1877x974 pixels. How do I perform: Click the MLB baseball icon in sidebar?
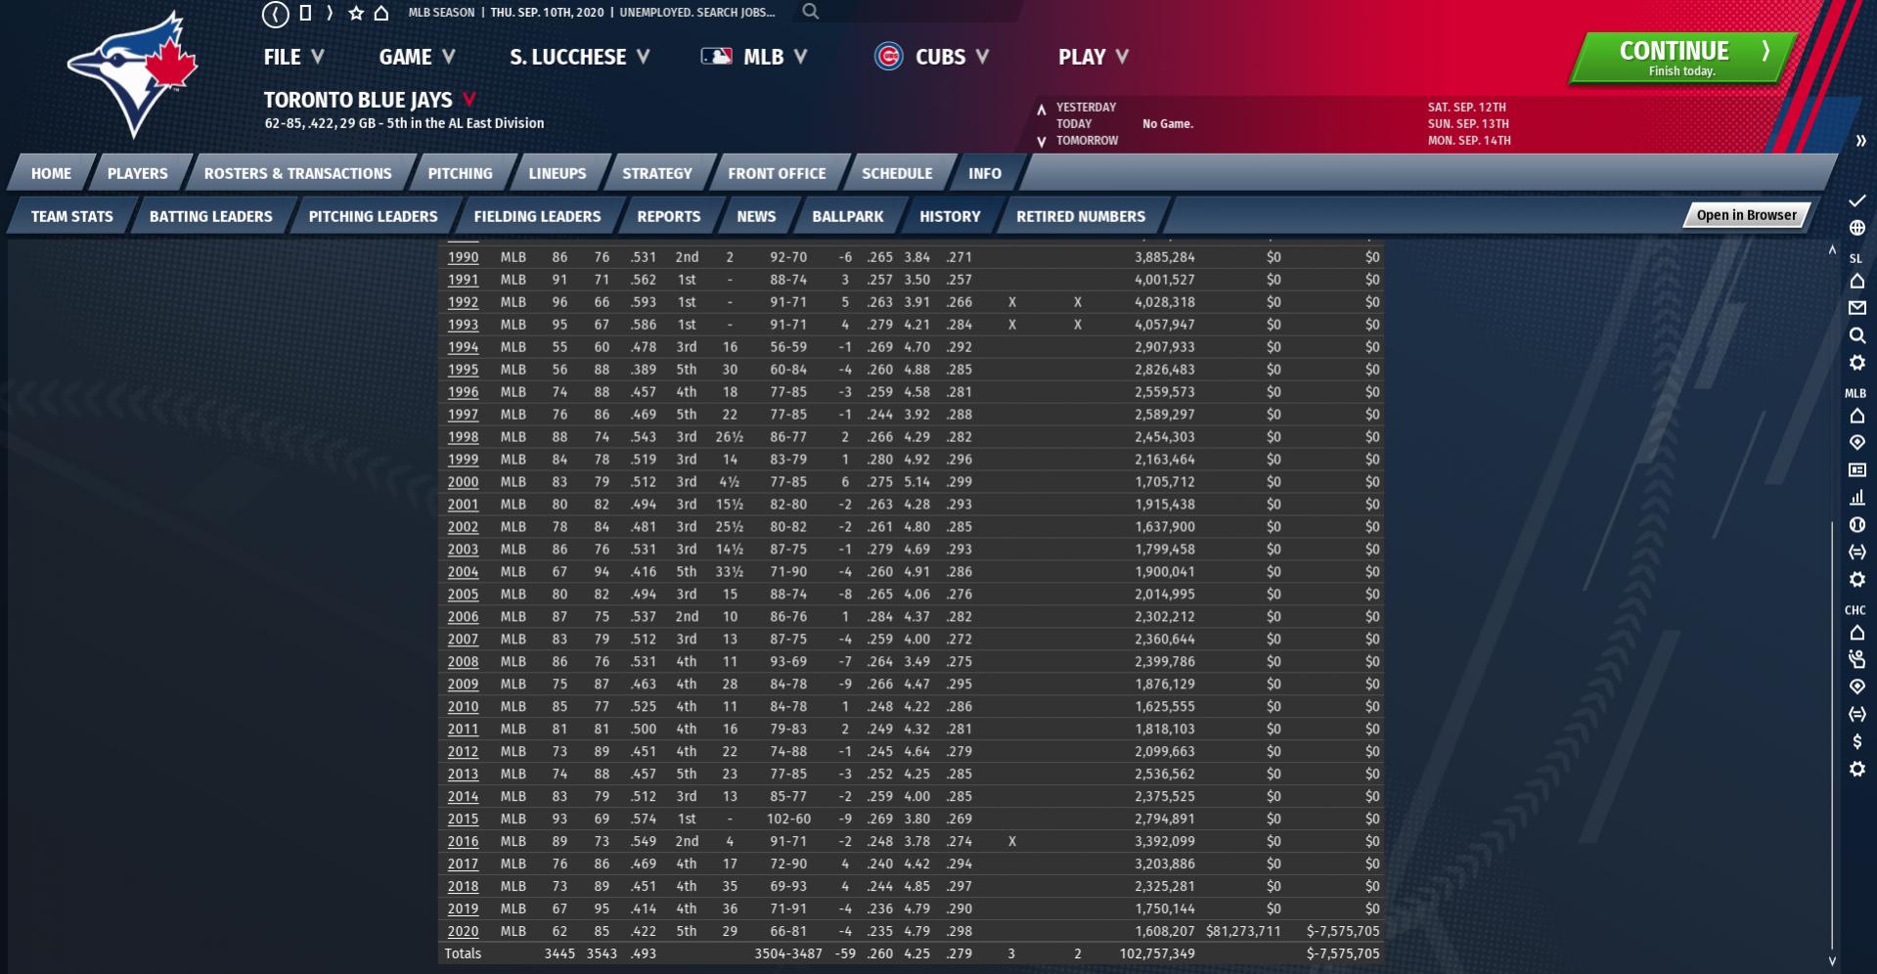click(1856, 525)
